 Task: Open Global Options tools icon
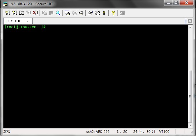(x=97, y=13)
